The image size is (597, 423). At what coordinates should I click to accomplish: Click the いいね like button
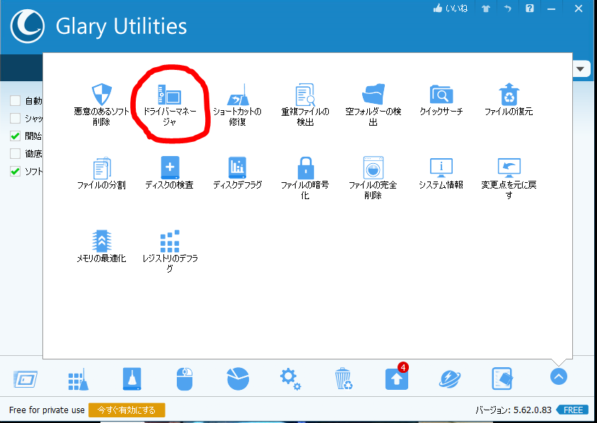click(x=451, y=8)
